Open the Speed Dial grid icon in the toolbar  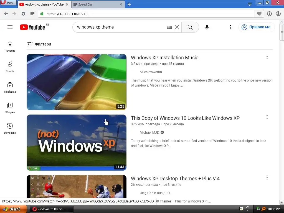point(32,14)
